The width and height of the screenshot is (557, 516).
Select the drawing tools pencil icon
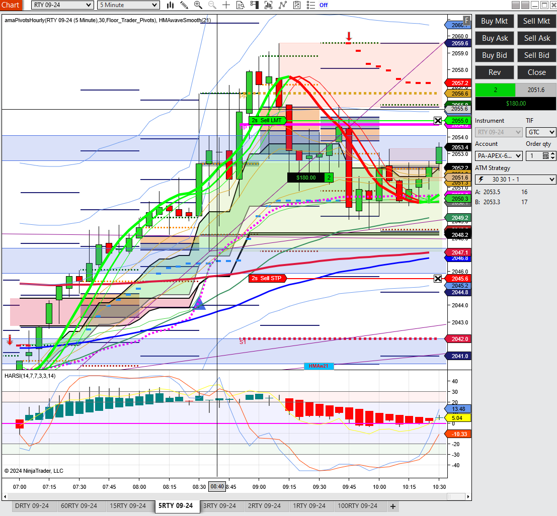point(184,5)
